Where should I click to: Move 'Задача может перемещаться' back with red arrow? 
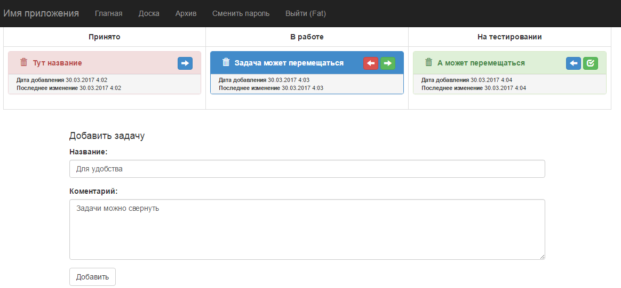pos(371,63)
